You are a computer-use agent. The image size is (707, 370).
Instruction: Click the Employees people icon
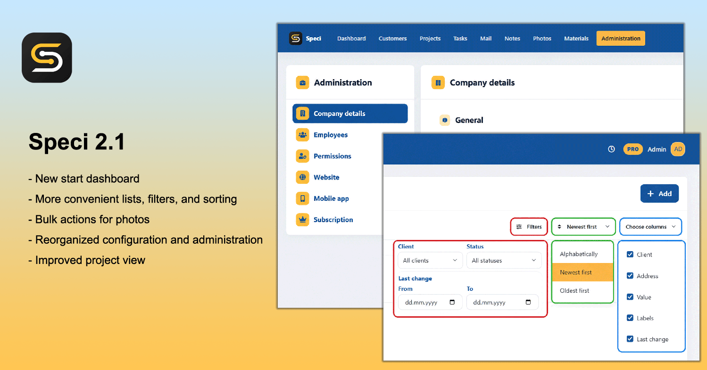[302, 135]
